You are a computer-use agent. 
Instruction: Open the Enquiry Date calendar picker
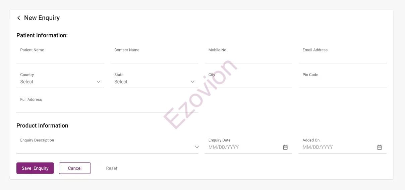pos(285,147)
